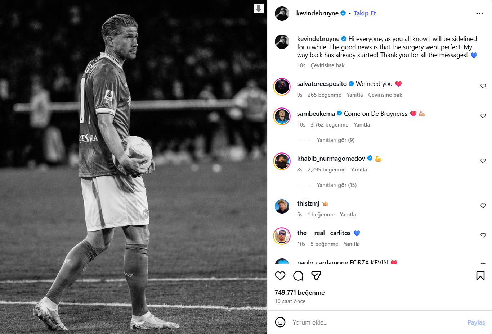Follow kevindebruyne with Takip Et

click(x=364, y=13)
